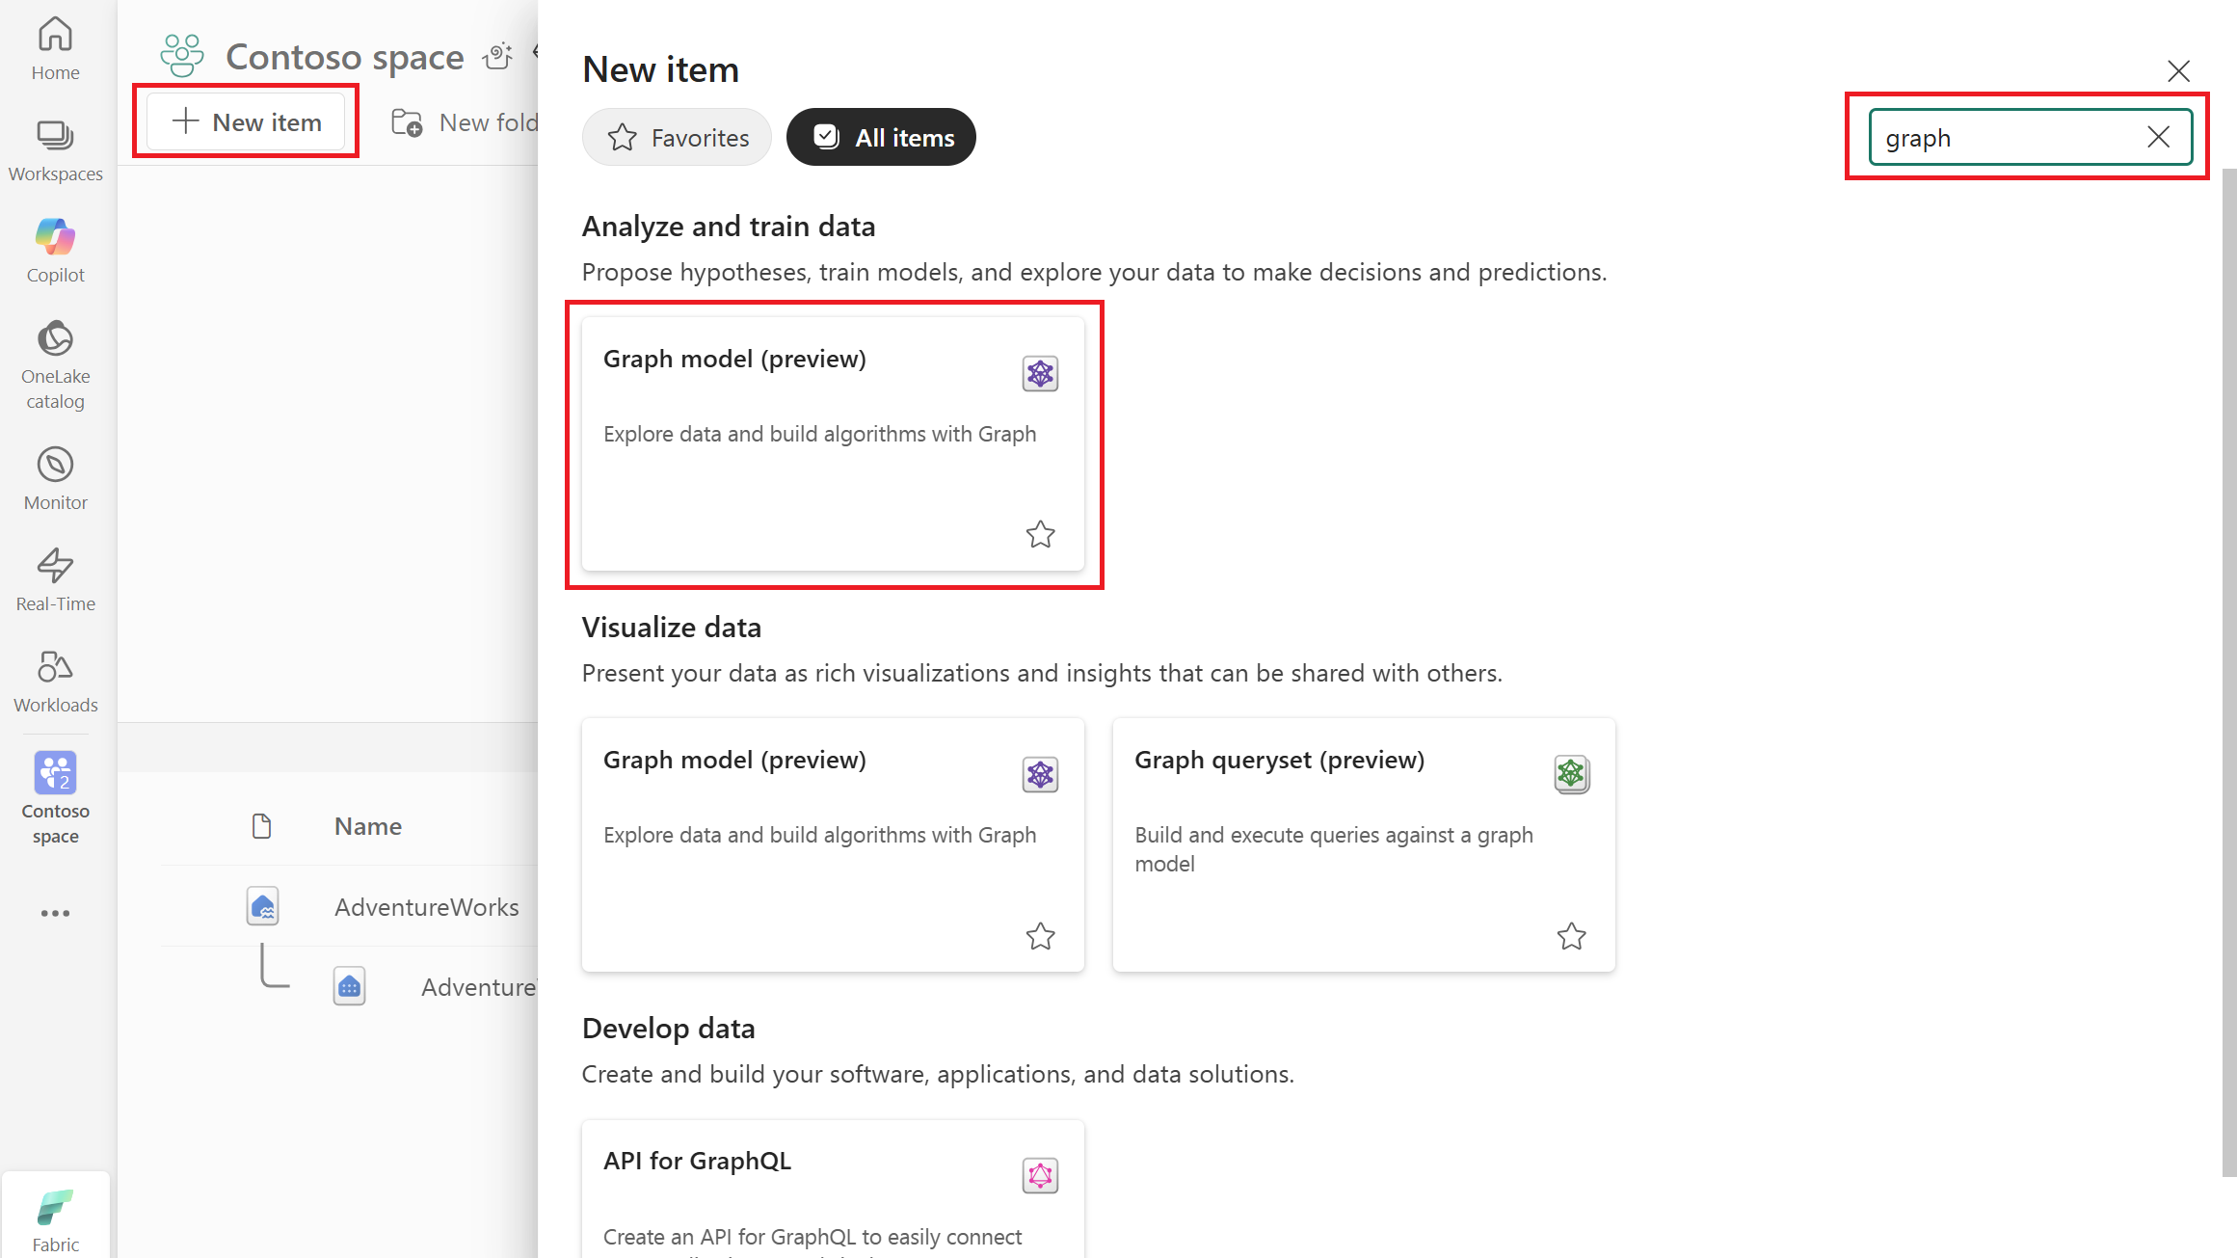Expand the sidebar more options ellipsis
The image size is (2237, 1258).
pyautogui.click(x=55, y=913)
